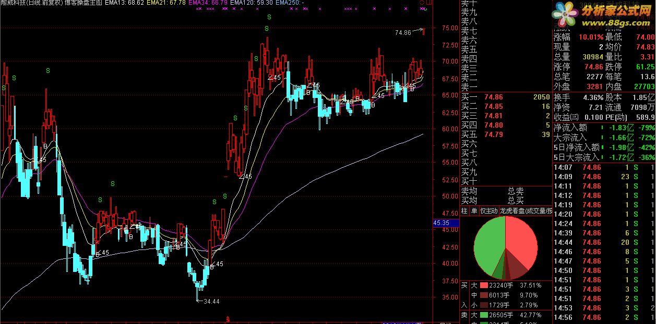Click the 量比 value 3.31
Viewport: 656px width, 324px height.
(x=647, y=57)
